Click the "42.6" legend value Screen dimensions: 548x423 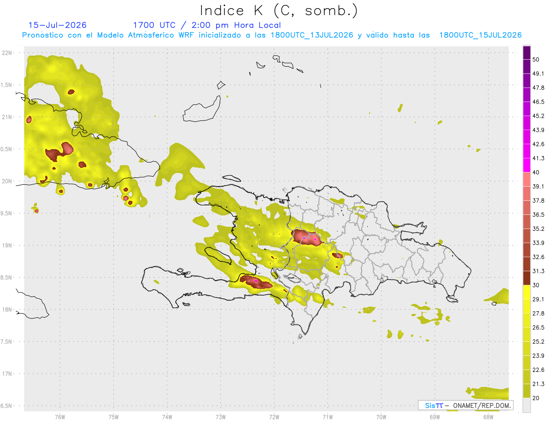(x=538, y=144)
